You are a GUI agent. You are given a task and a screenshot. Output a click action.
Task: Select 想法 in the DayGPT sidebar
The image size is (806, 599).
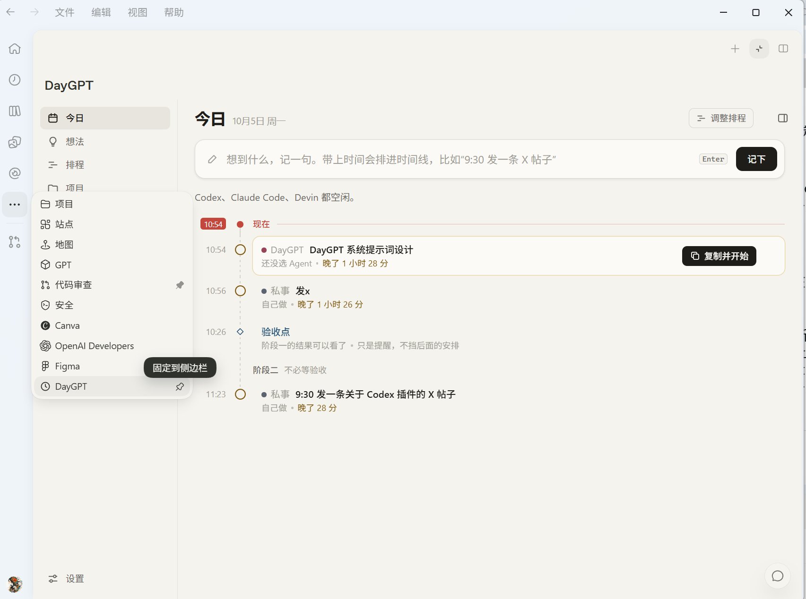(105, 142)
